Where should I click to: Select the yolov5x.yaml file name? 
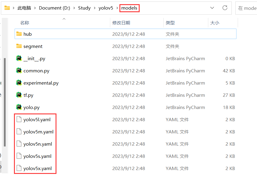[x=37, y=169]
